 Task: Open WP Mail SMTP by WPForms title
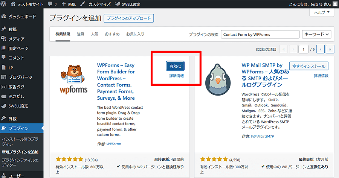[265, 75]
